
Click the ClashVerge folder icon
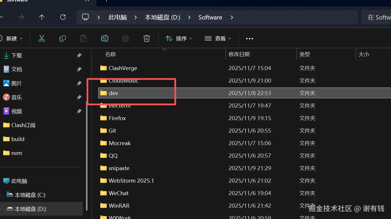103,68
